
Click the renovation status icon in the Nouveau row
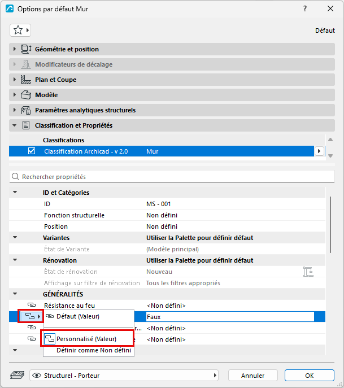[x=308, y=272]
